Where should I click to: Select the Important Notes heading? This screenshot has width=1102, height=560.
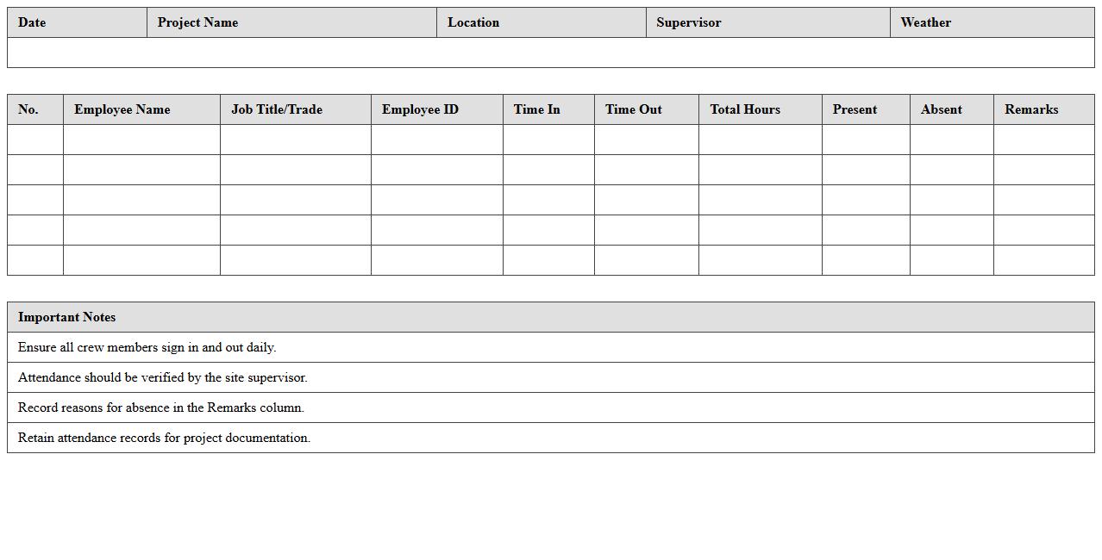[x=550, y=317]
